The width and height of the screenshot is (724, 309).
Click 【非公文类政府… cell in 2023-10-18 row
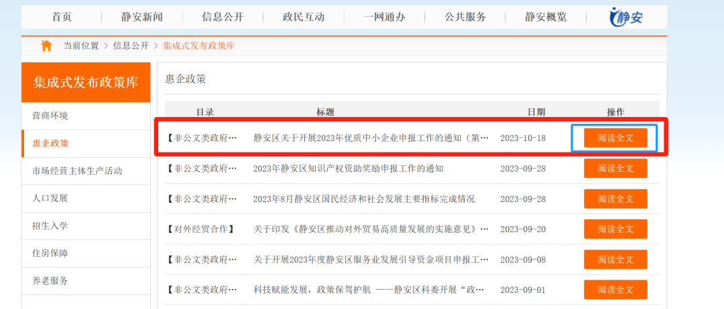[201, 138]
